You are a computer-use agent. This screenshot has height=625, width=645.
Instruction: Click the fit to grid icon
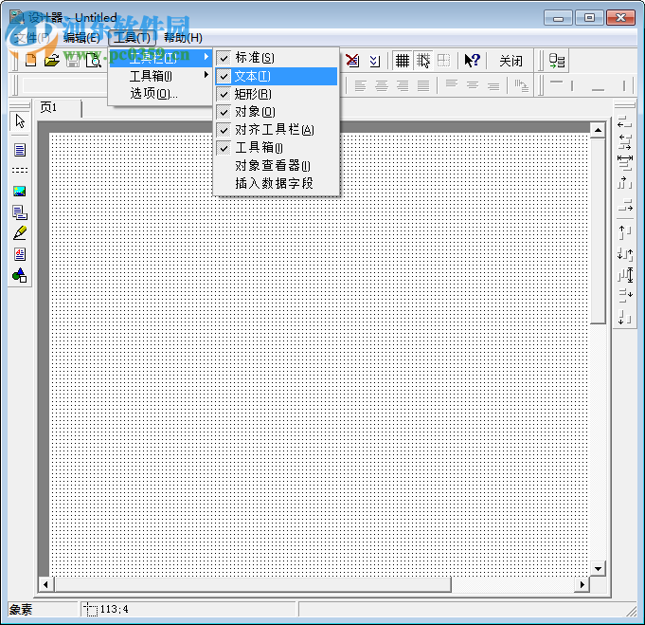[x=443, y=61]
